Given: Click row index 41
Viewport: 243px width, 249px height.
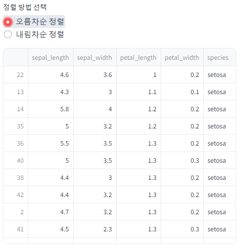Looking at the screenshot, I should coord(16,229).
